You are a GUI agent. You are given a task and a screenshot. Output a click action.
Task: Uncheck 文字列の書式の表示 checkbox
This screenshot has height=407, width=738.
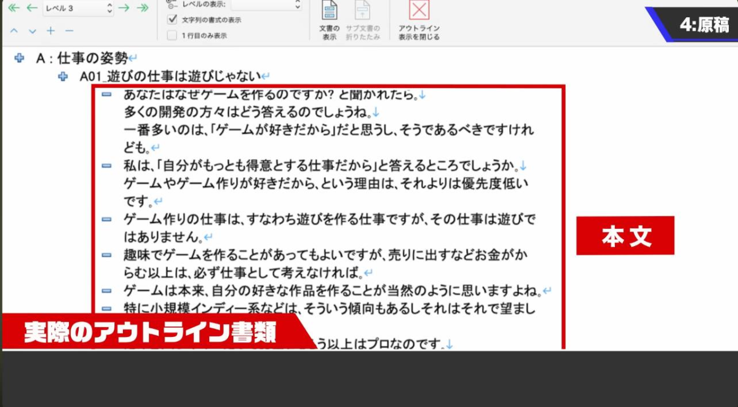click(172, 20)
